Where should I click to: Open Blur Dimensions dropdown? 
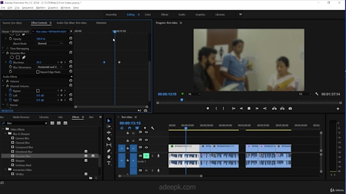coord(50,67)
